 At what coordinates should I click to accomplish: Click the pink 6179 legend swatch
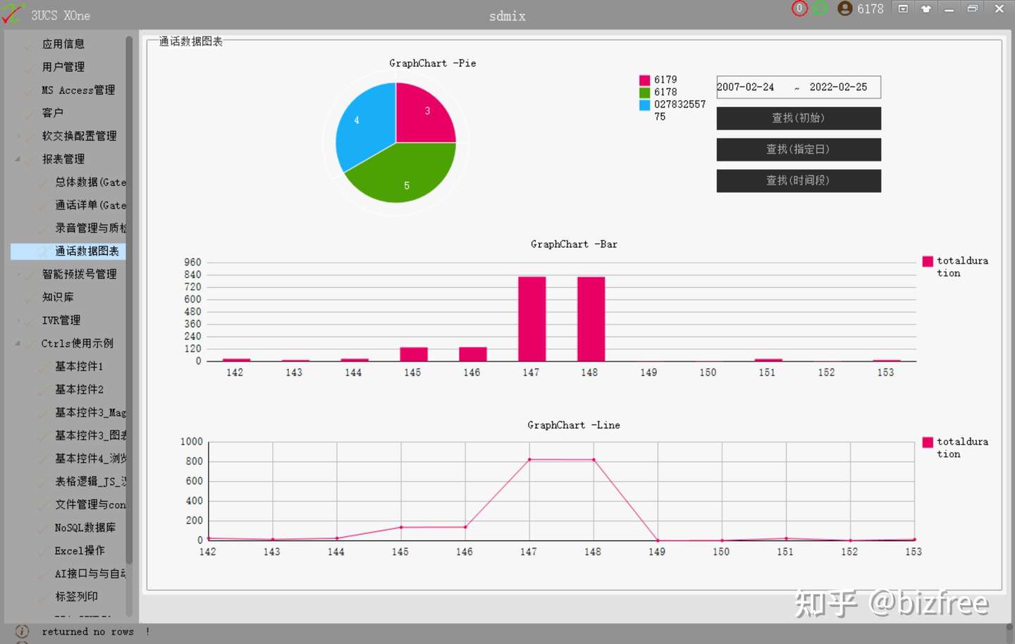pyautogui.click(x=644, y=80)
